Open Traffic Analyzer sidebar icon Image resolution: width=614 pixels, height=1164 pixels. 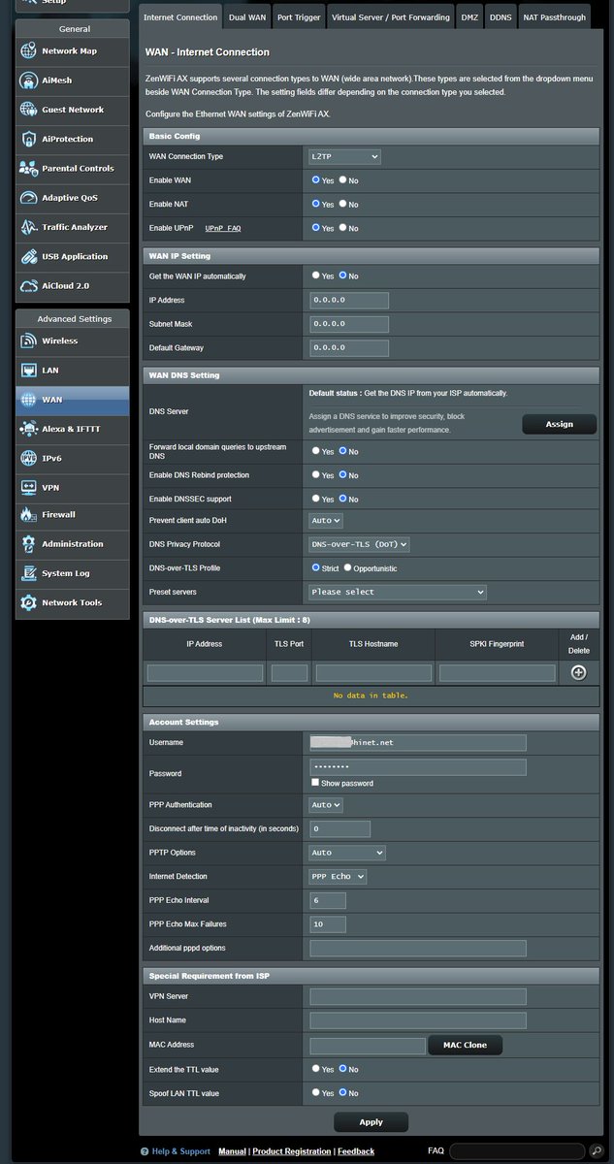(29, 228)
